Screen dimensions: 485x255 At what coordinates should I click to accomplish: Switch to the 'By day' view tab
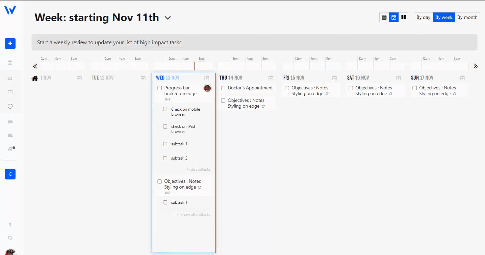click(x=423, y=17)
